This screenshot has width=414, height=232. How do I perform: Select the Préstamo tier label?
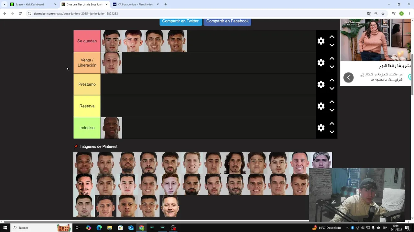[x=87, y=84]
